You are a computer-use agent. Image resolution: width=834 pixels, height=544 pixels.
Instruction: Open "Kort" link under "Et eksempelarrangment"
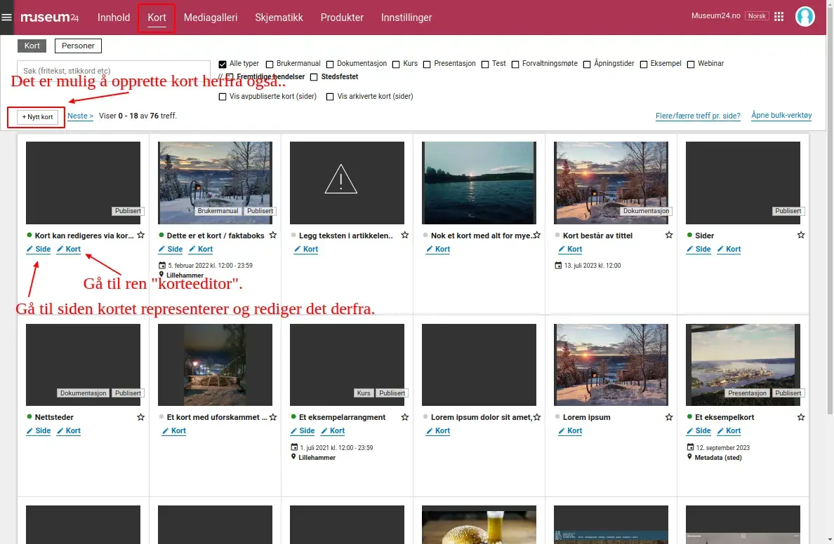tap(333, 431)
